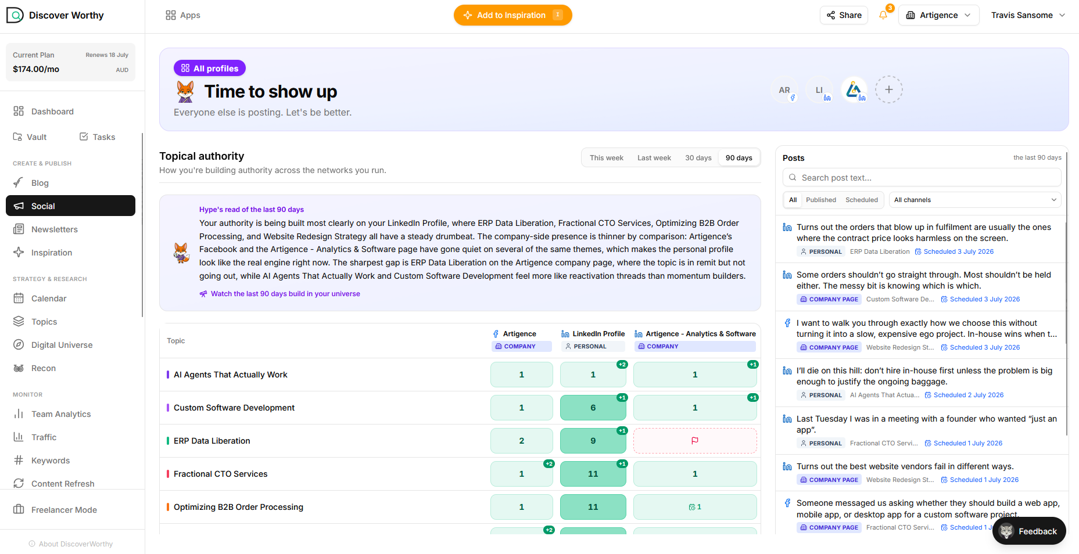This screenshot has width=1079, height=554.
Task: Open the Artigence workspace dropdown
Action: click(939, 15)
